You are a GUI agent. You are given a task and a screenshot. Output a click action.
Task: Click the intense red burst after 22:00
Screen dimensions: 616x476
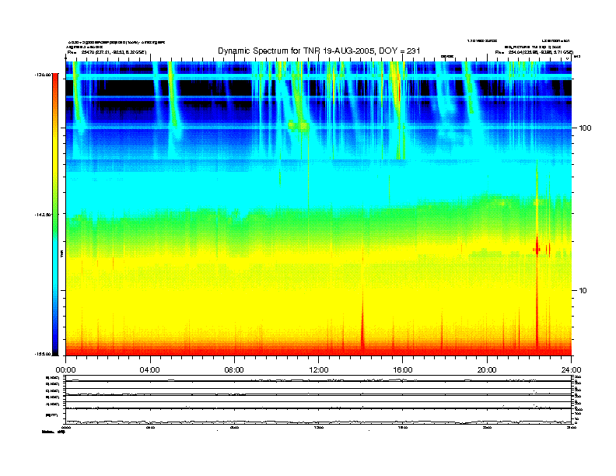pos(537,291)
